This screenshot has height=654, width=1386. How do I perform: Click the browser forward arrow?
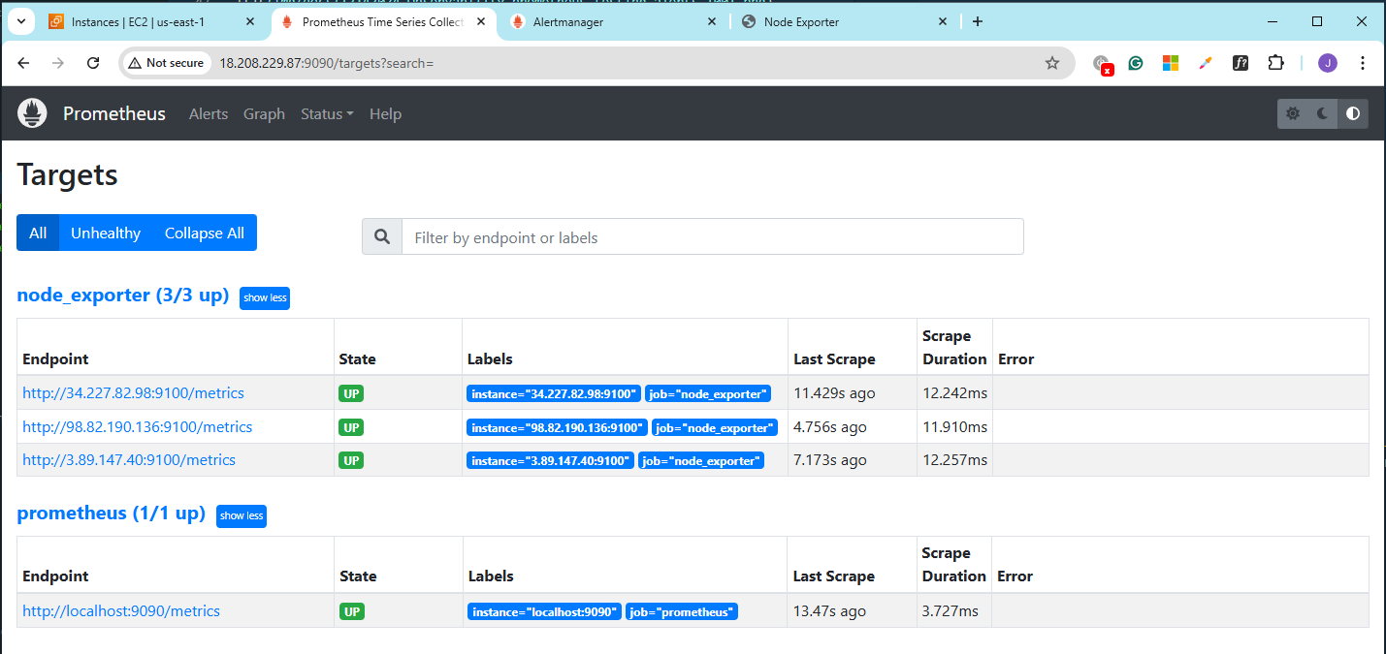pyautogui.click(x=58, y=63)
